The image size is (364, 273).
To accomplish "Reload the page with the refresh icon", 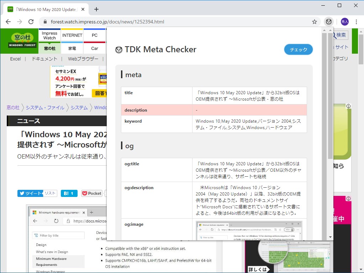I will [x=31, y=21].
